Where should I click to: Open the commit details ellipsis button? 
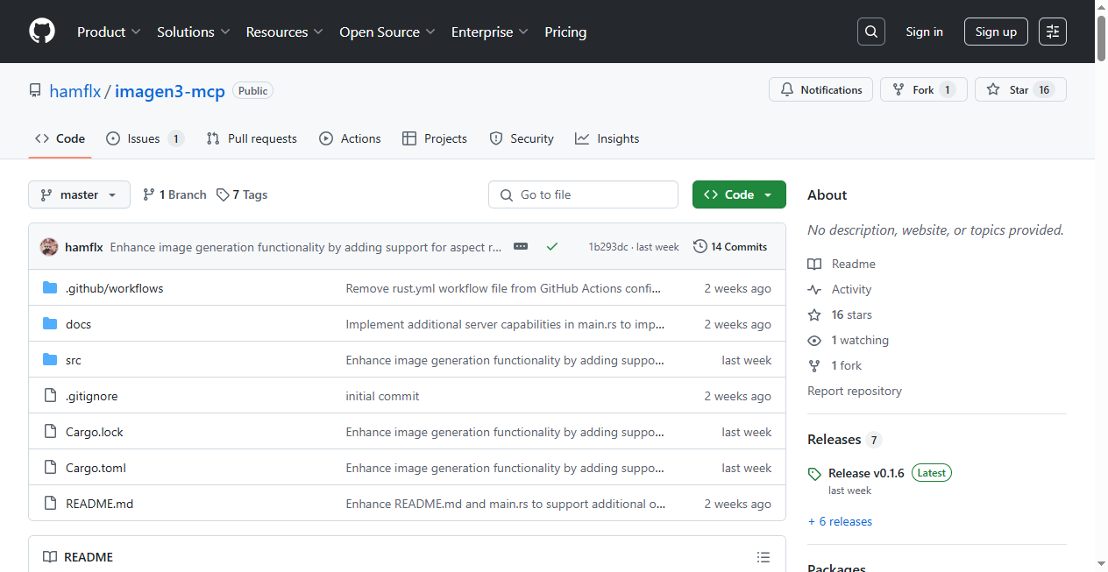pyautogui.click(x=521, y=247)
